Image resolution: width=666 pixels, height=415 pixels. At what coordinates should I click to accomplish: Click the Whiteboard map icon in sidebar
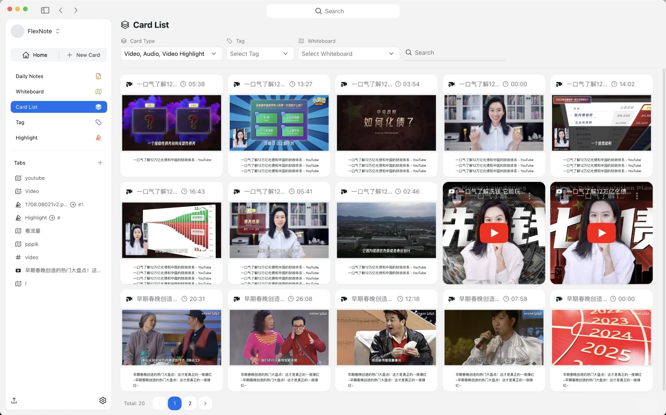[99, 91]
